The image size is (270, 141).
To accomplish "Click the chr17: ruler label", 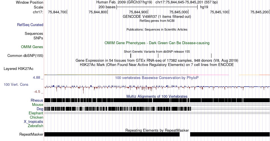I will coord(38,12).
